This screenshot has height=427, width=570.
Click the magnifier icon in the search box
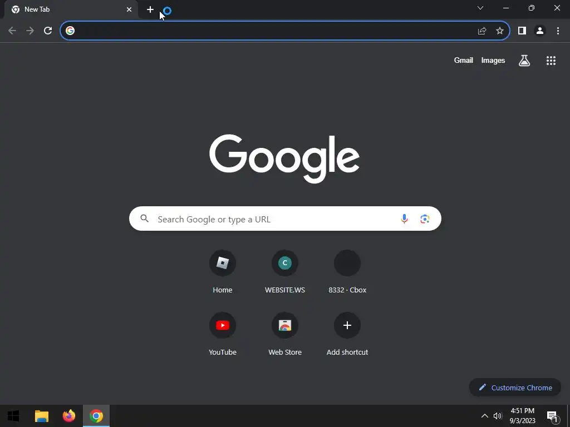(x=145, y=219)
